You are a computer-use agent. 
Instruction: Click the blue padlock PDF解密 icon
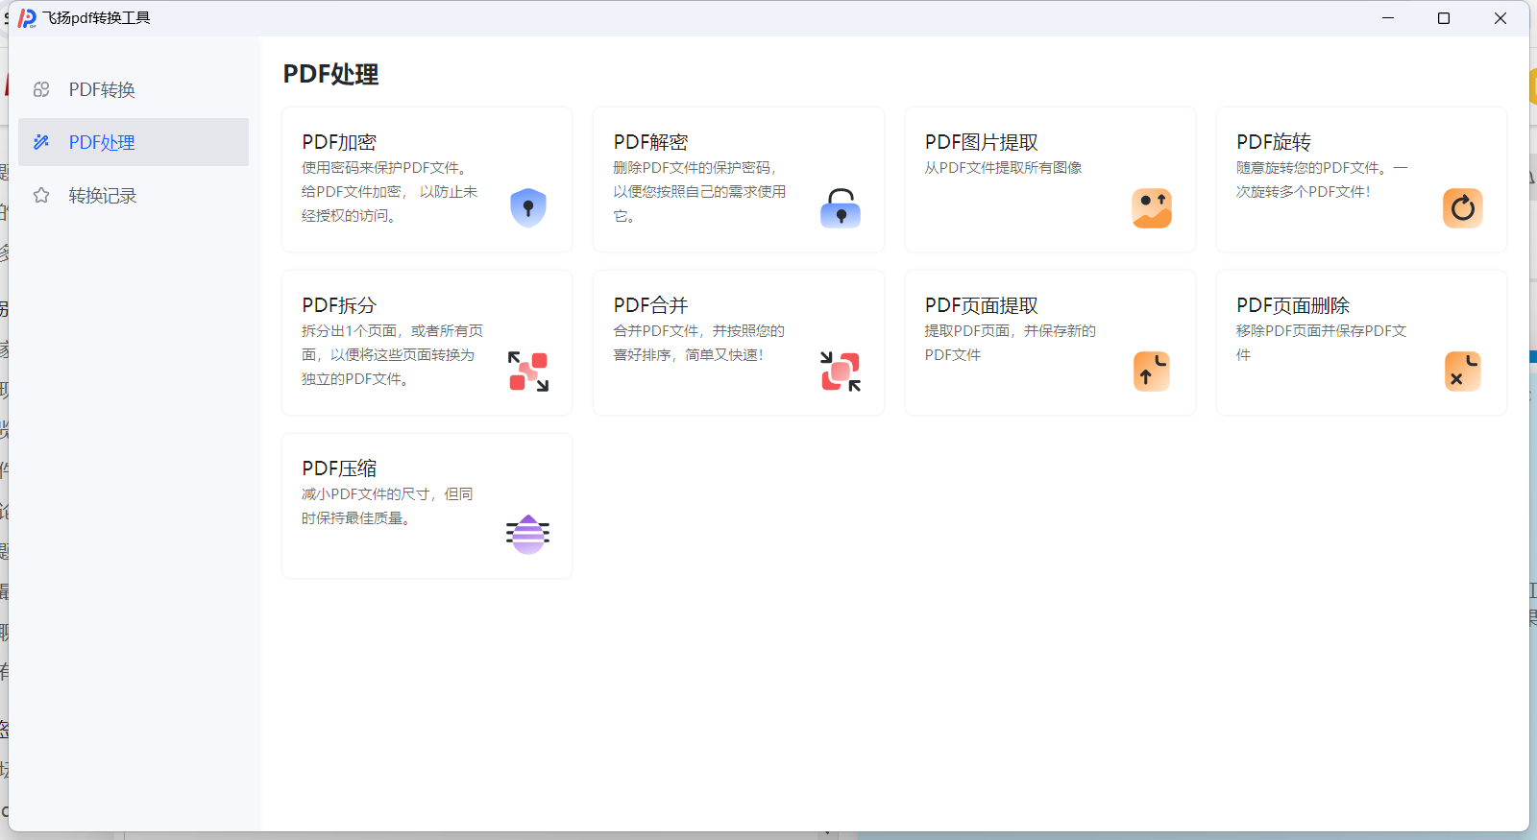click(x=841, y=207)
